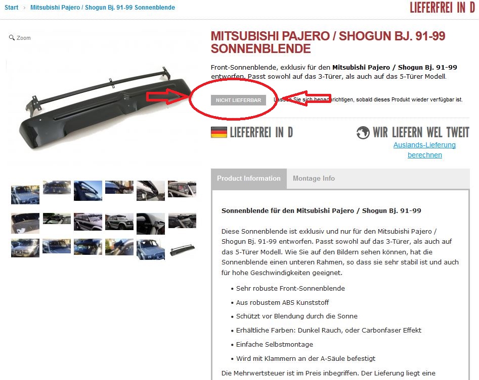479x380 pixels.
Task: Click the Lieferfrei in D header banner
Action: tap(442, 8)
